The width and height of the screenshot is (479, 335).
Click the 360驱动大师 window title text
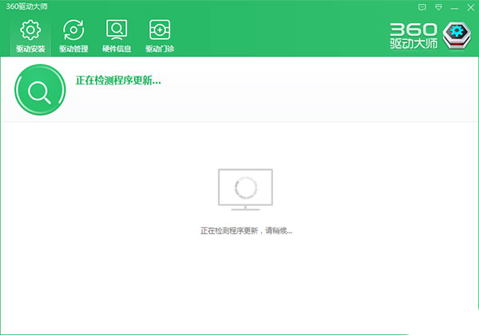27,6
